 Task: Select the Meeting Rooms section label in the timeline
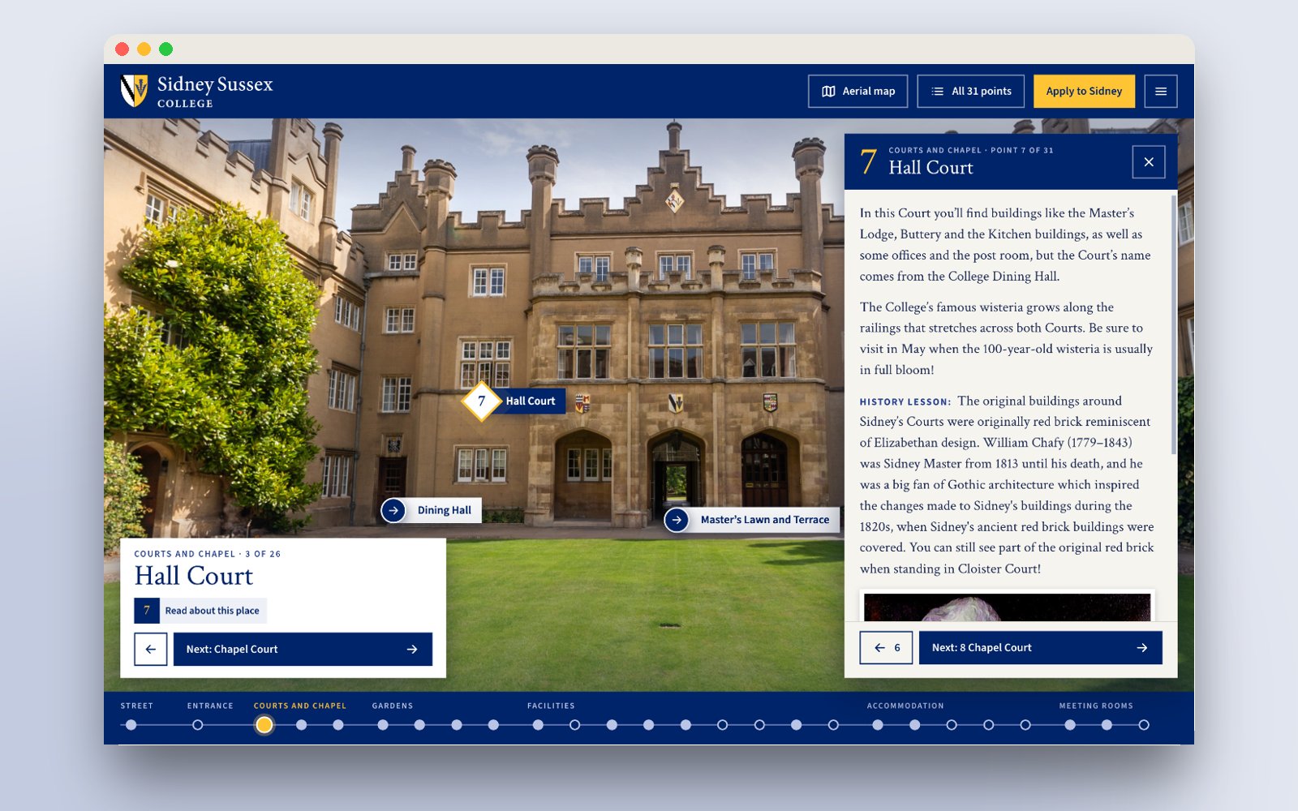pyautogui.click(x=1096, y=706)
